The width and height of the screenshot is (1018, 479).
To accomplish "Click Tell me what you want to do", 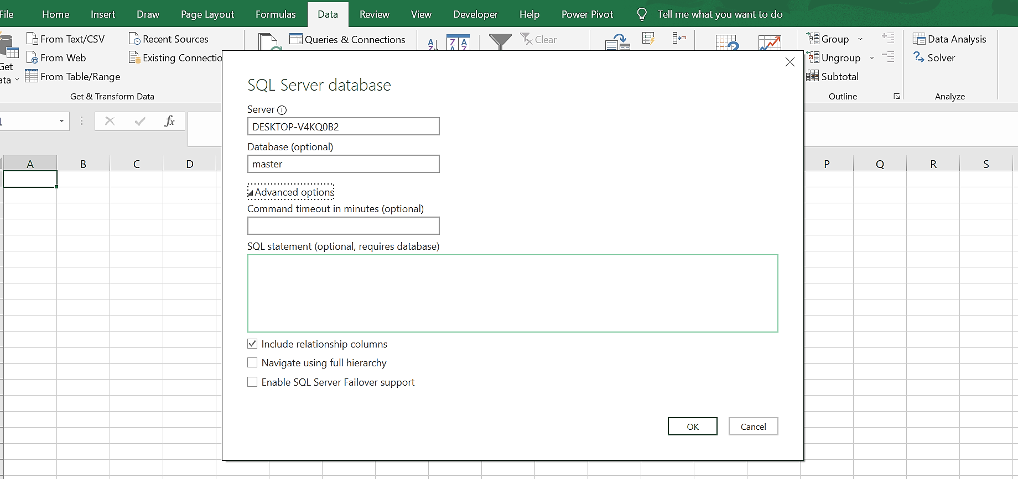I will click(720, 14).
